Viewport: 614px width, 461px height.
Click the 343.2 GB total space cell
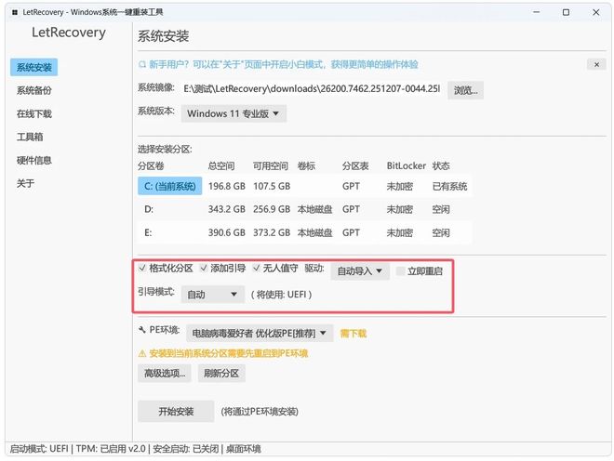(227, 209)
